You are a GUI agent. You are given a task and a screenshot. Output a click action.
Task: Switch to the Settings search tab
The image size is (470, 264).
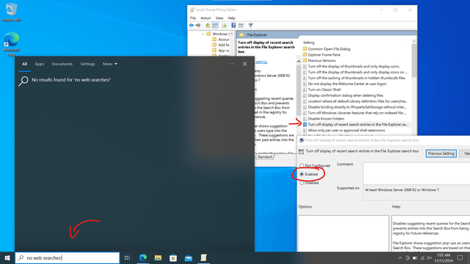click(x=87, y=64)
